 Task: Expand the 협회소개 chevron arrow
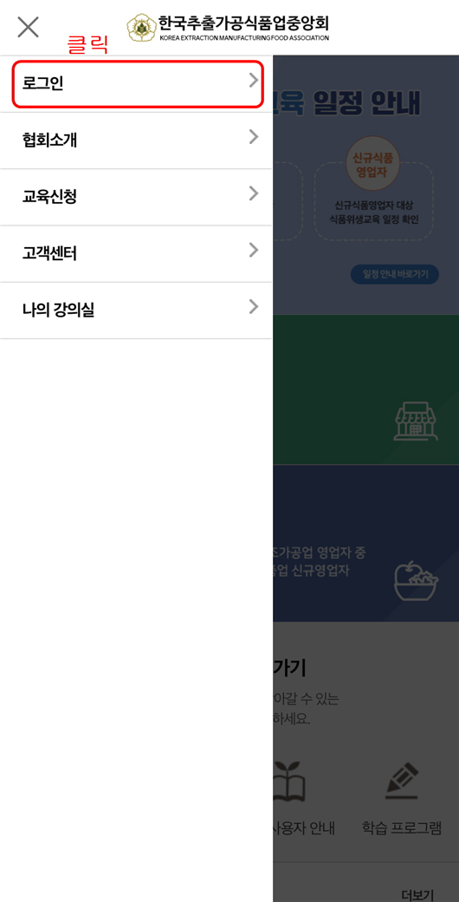254,137
